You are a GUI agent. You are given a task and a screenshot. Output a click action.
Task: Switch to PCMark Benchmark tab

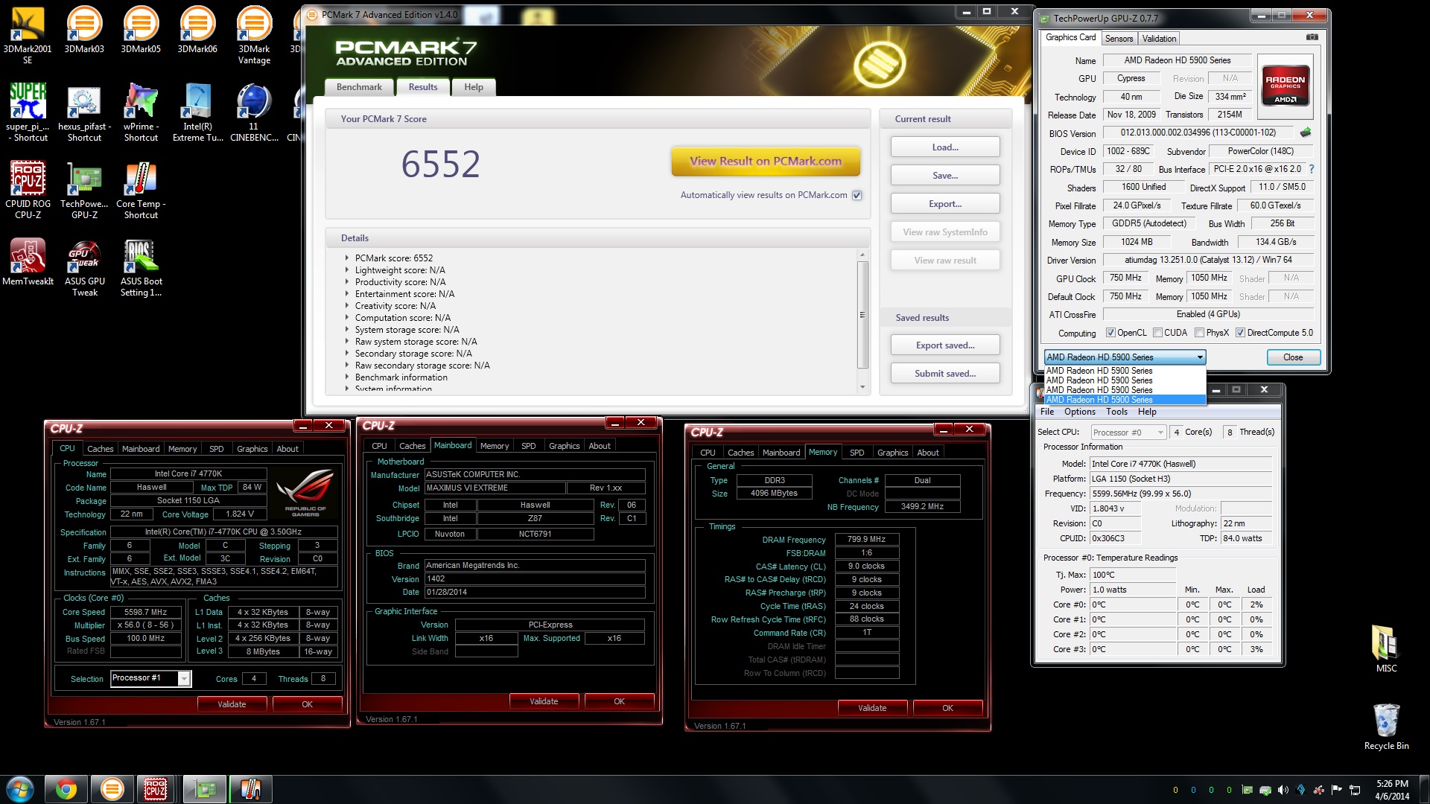(x=359, y=87)
